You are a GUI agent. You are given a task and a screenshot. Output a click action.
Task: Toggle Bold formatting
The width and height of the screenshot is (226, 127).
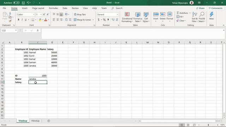[x=18, y=20]
